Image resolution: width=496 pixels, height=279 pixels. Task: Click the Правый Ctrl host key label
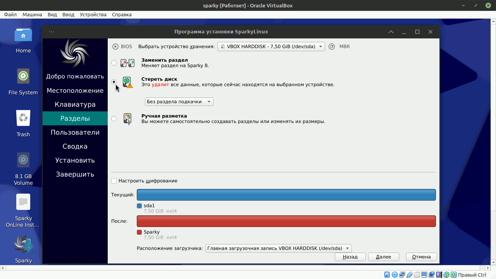[x=472, y=275]
